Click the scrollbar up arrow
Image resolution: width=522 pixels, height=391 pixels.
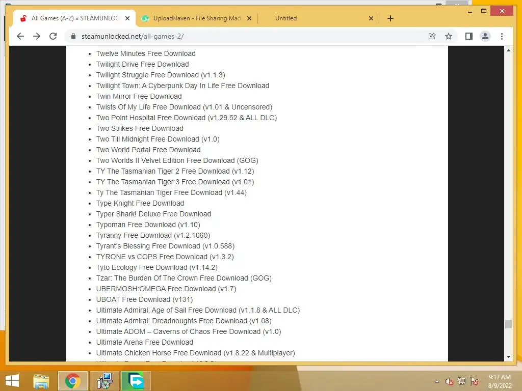[x=508, y=50]
